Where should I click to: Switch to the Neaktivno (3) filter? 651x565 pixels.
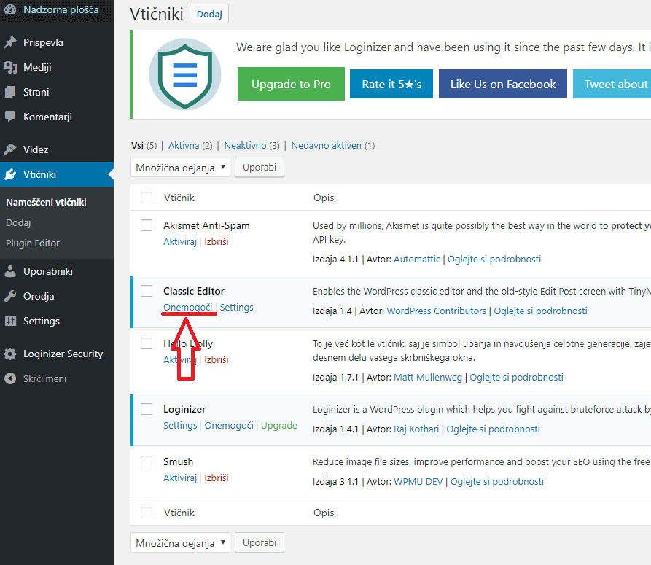[252, 146]
